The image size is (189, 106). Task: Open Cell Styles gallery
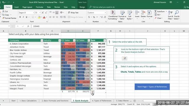click(x=130, y=15)
